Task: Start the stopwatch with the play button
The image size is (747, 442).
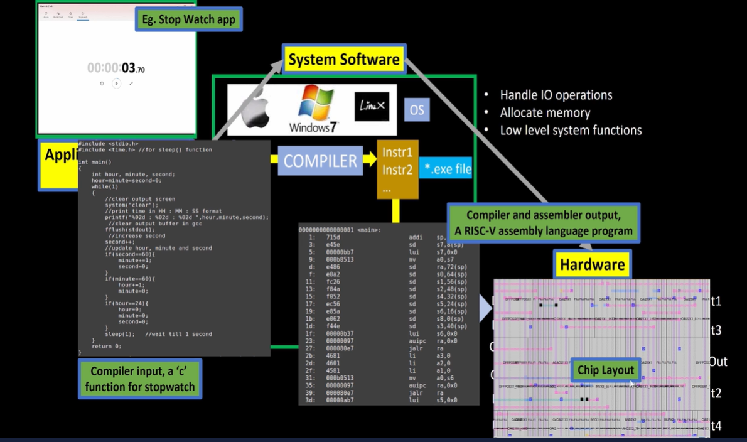Action: (117, 84)
